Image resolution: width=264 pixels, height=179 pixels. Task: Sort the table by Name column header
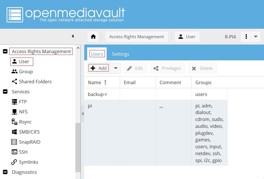(x=95, y=82)
